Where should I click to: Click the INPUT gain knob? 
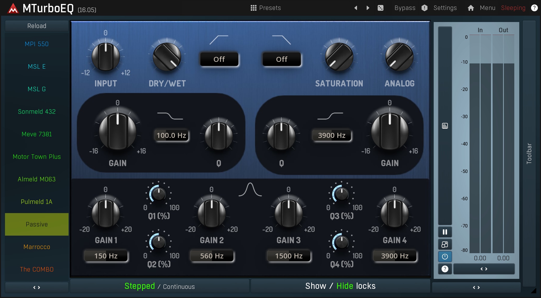coord(105,56)
